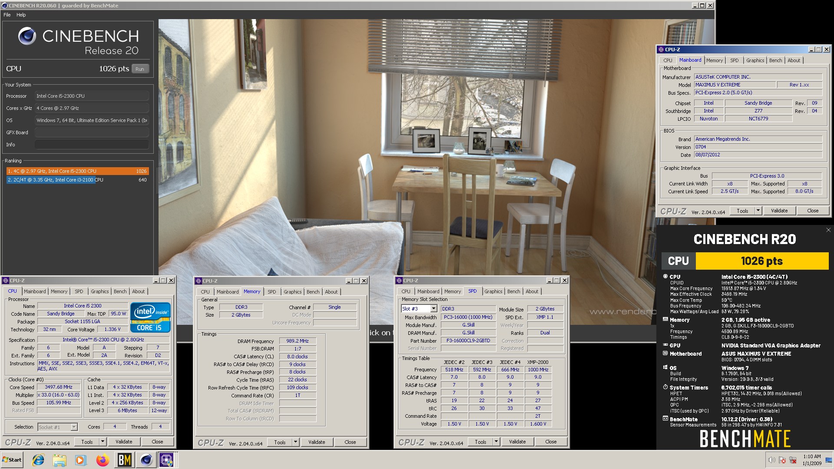
Task: Click CPU-Z icon in Memory window title bar
Action: (x=198, y=281)
